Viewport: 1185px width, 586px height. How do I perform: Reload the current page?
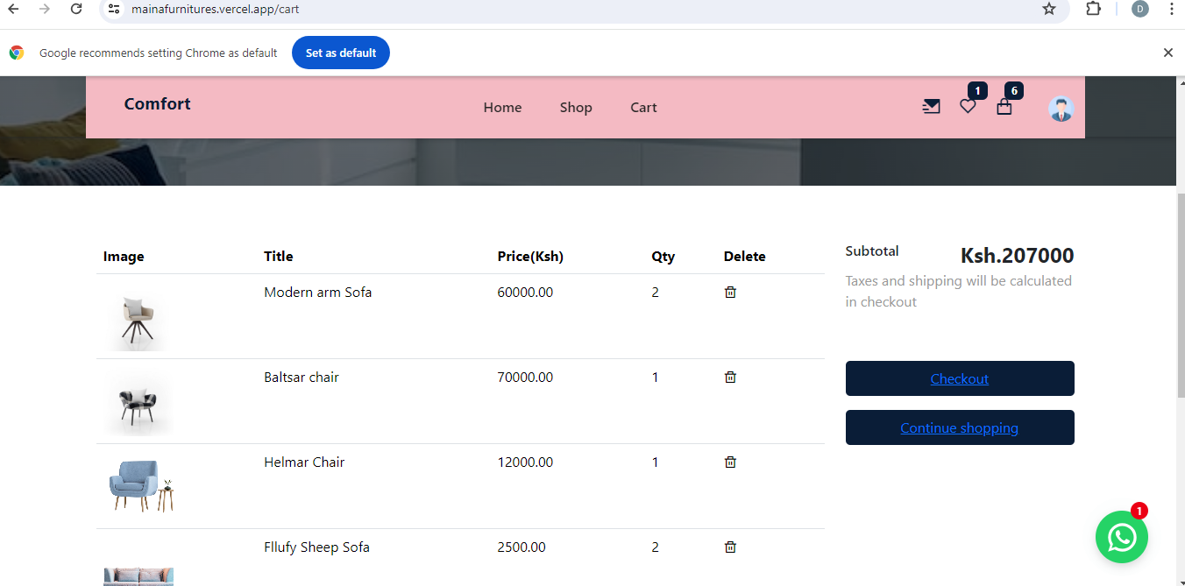coord(76,9)
